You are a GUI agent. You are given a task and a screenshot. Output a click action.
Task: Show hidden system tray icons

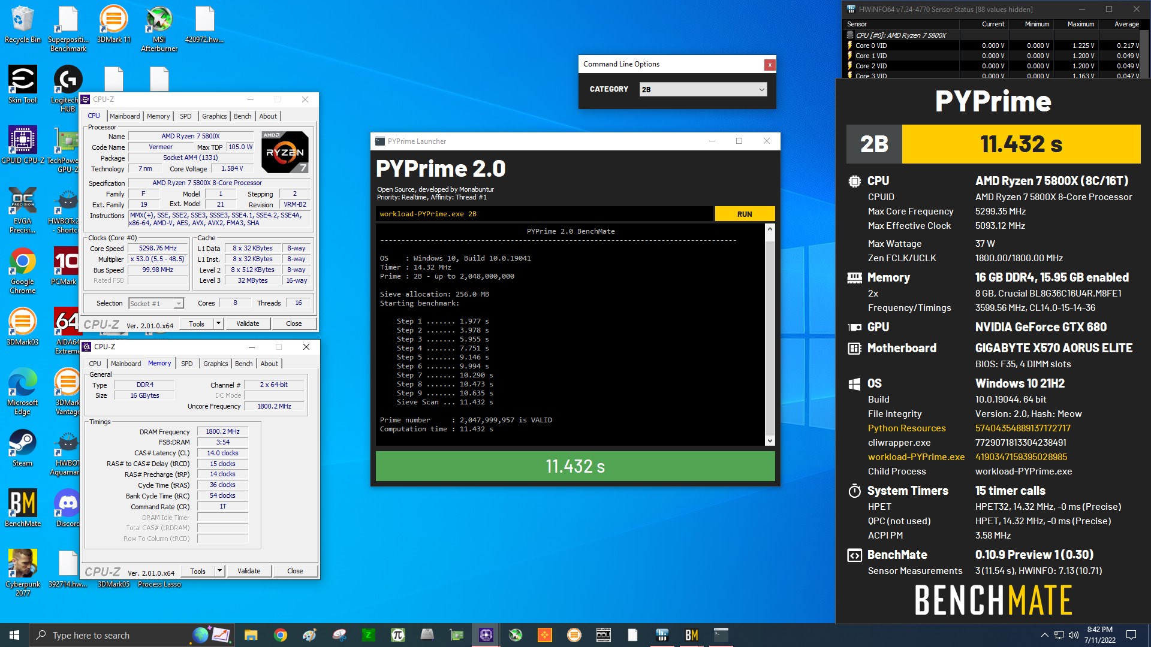[x=1045, y=635]
